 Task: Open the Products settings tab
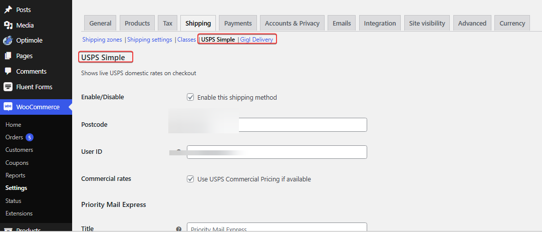coord(137,23)
